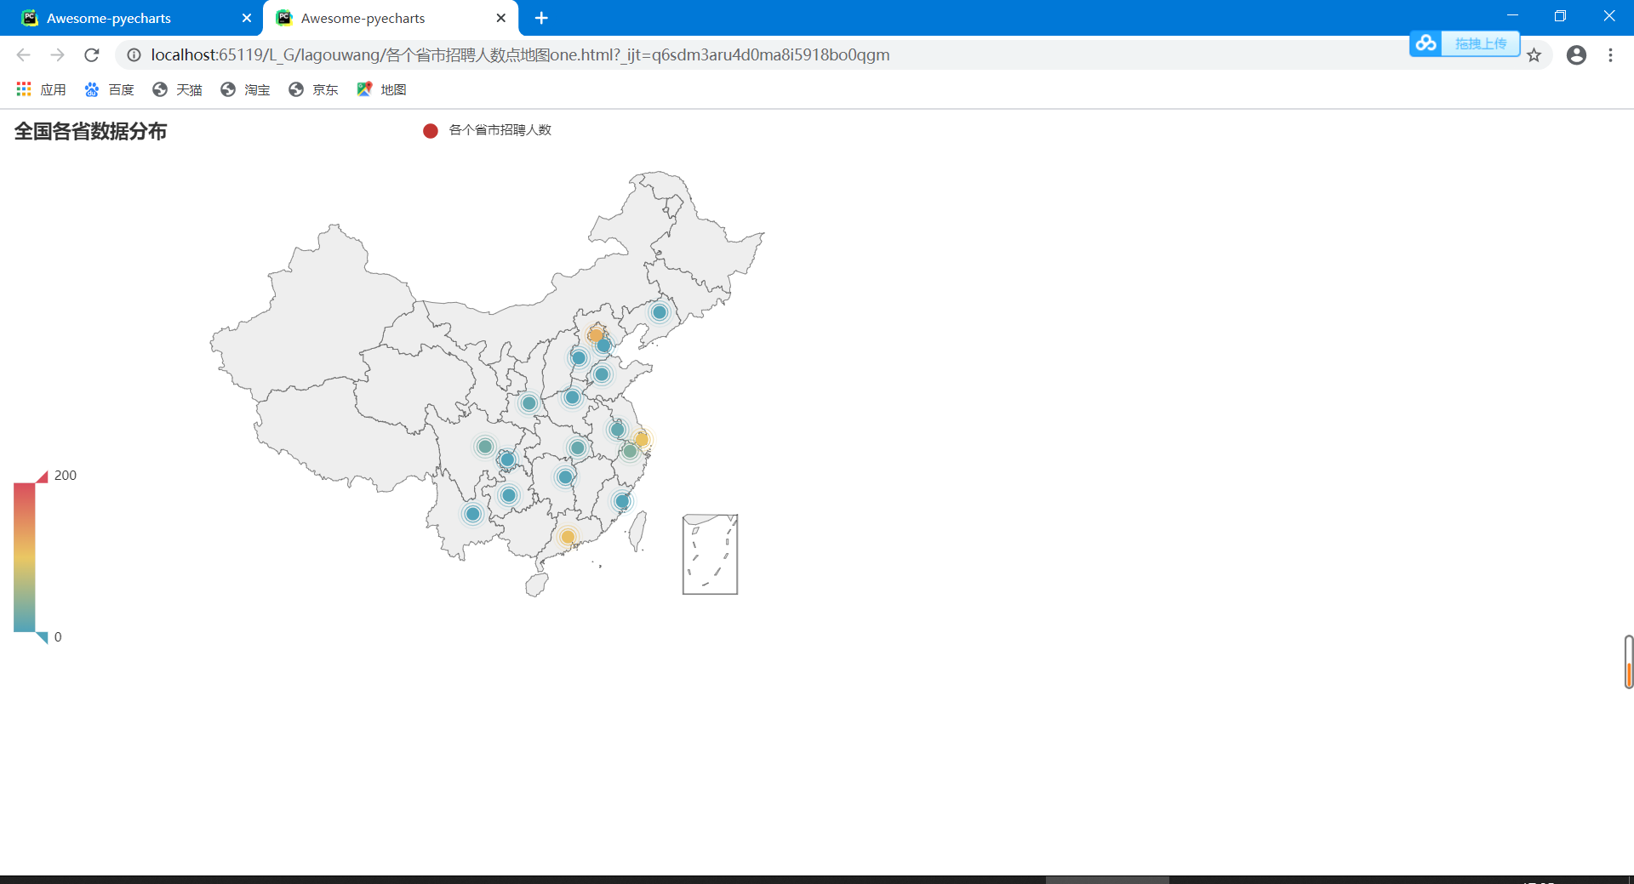Open the 应用 apps shortcut

point(41,89)
